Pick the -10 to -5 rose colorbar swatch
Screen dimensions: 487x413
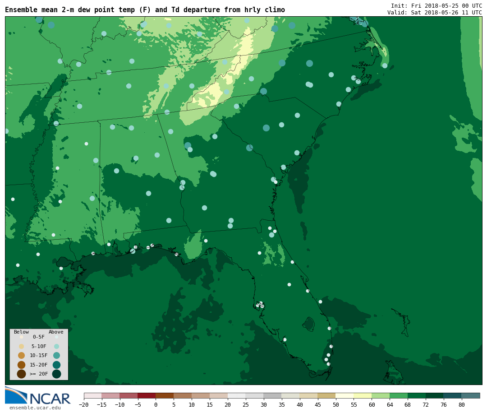[129, 395]
